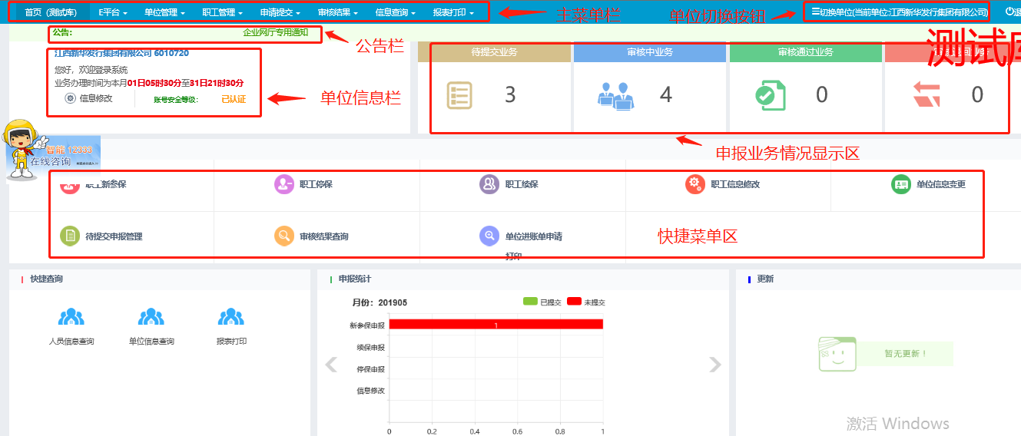1021x436 pixels.
Task: Click the 待提交申报管理 document icon
Action: 70,236
